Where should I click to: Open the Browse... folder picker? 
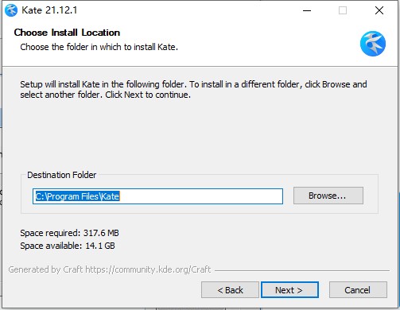(328, 196)
